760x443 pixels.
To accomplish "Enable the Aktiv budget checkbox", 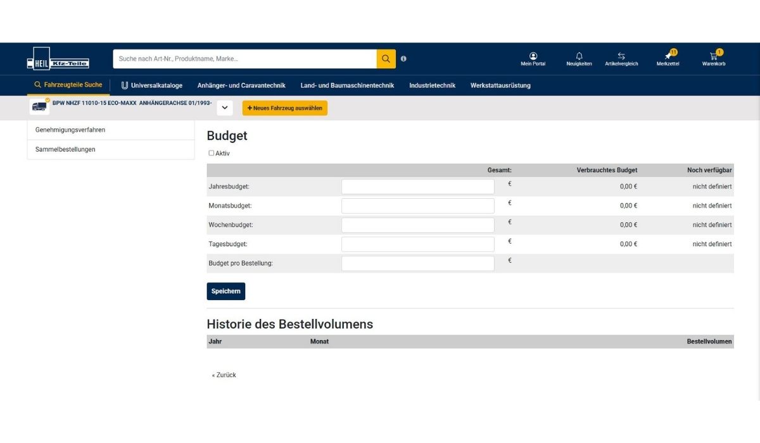I will pyautogui.click(x=212, y=153).
